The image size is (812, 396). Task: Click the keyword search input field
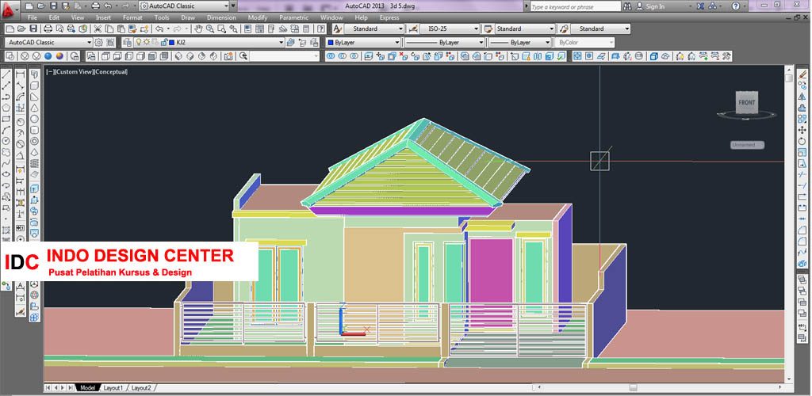[575, 6]
